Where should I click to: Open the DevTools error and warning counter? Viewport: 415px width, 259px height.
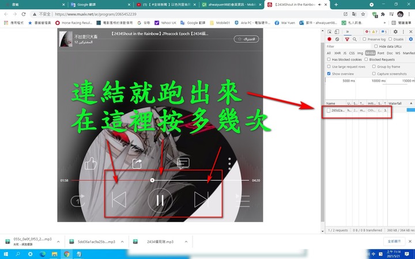(371, 32)
